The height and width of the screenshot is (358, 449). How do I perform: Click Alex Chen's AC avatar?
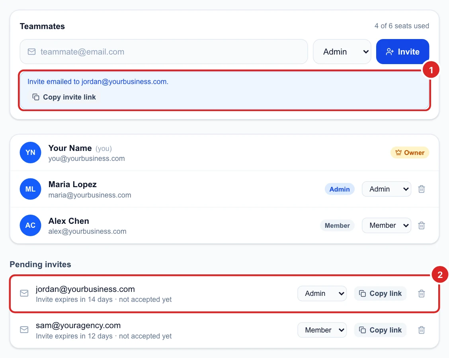pyautogui.click(x=30, y=225)
